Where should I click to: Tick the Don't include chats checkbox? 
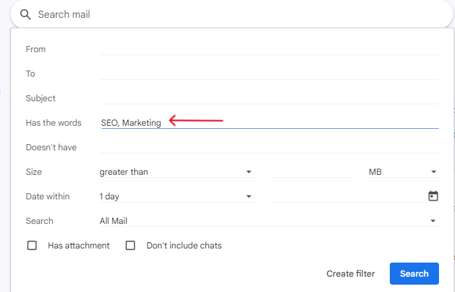[130, 245]
